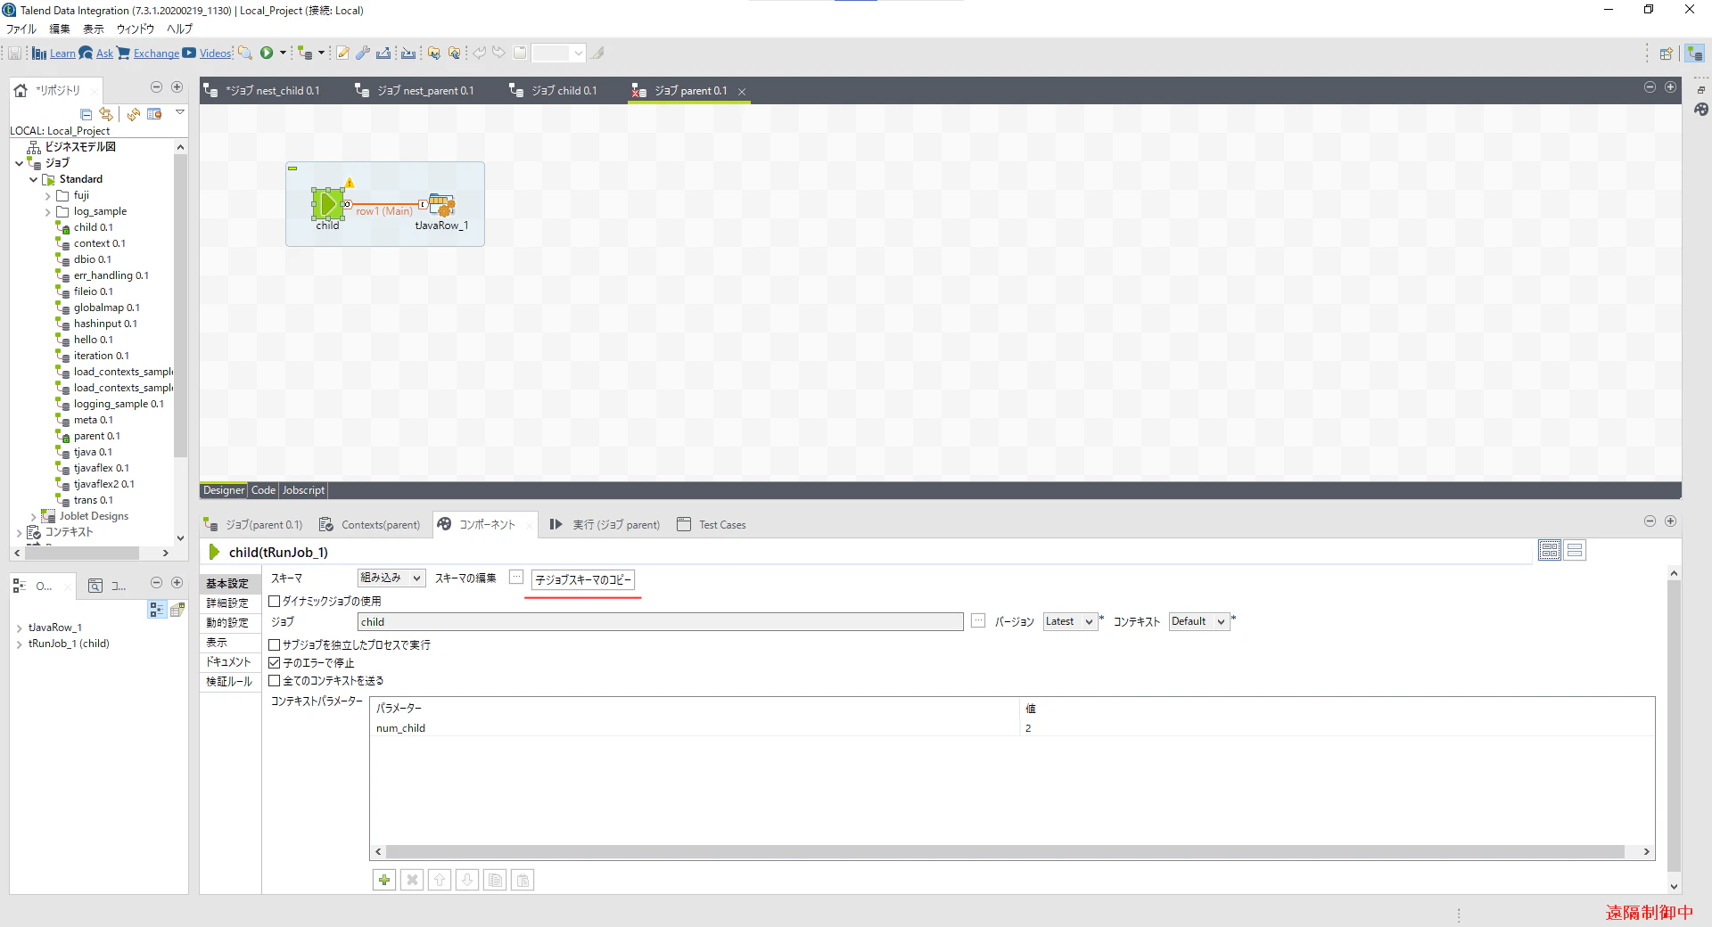Image resolution: width=1712 pixels, height=927 pixels.
Task: Open the Talend perspective icon top right
Action: 1695,53
